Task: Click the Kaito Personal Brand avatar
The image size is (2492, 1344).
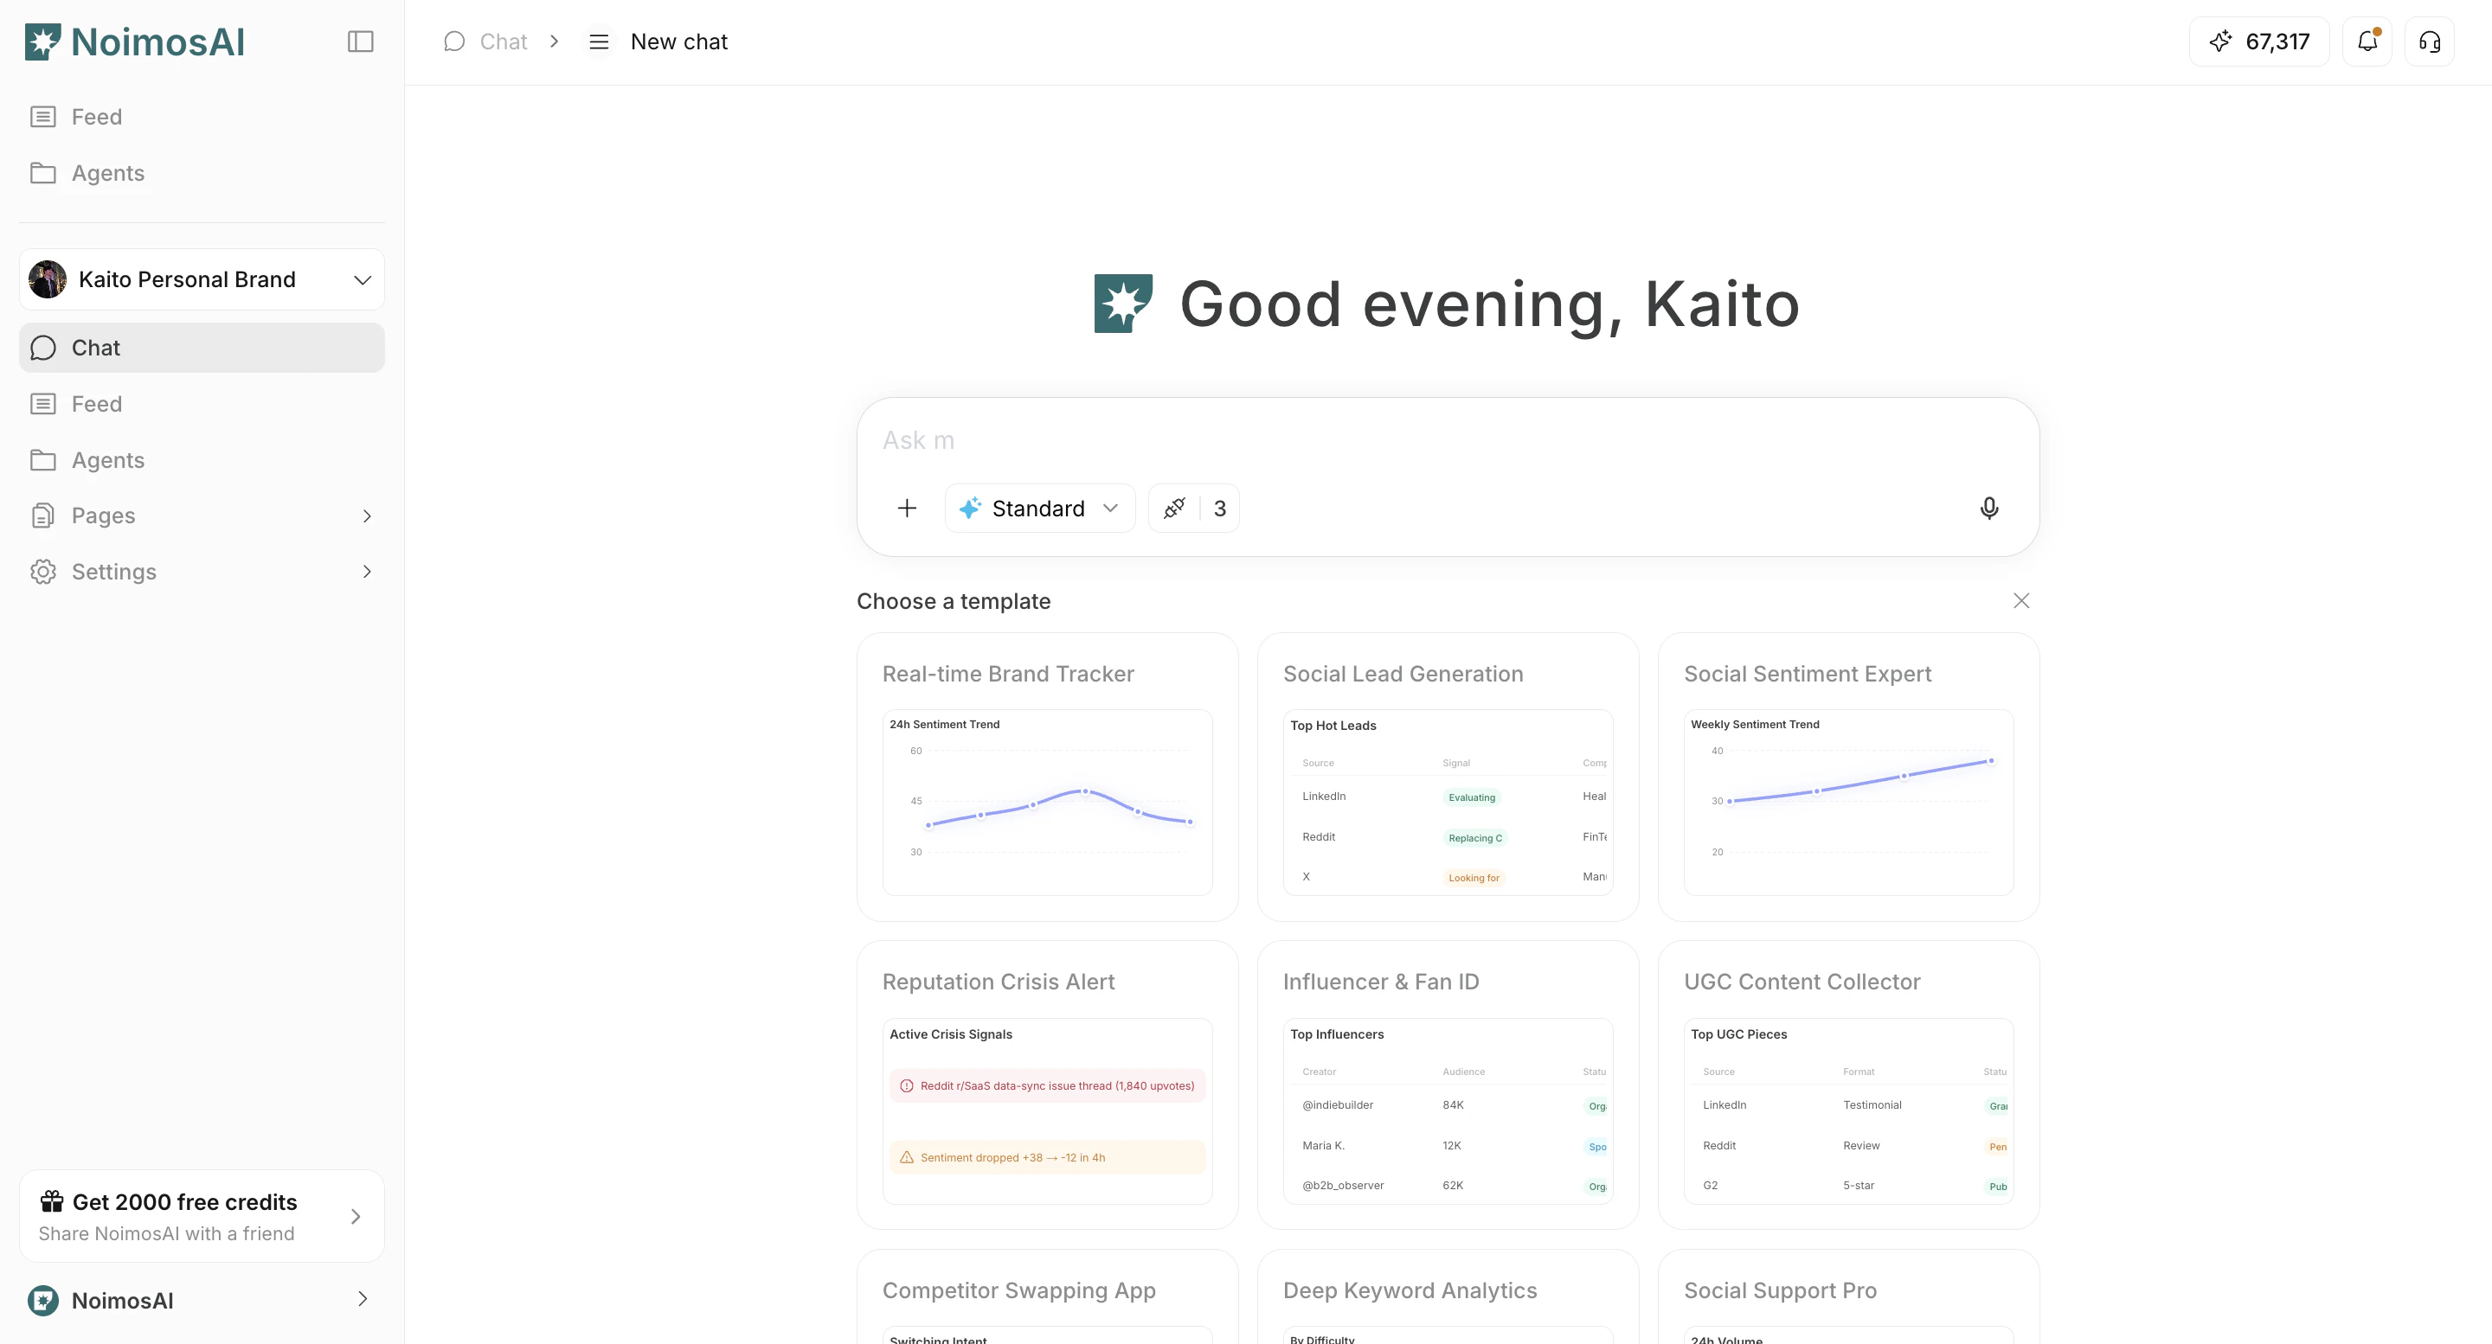Action: pos(48,279)
